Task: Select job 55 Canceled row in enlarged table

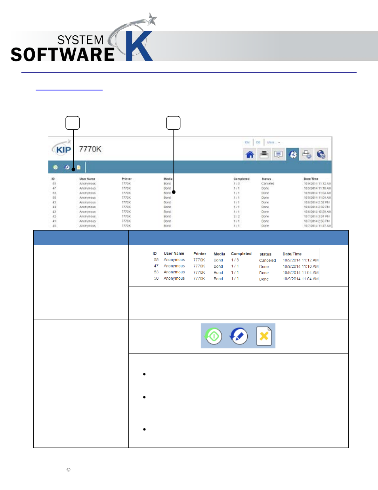Action: click(235, 260)
